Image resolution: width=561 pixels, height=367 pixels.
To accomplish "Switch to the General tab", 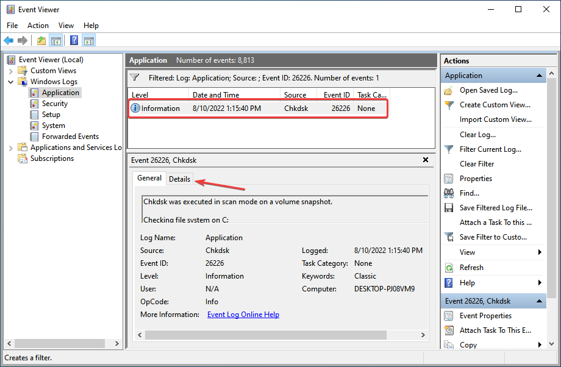I will pyautogui.click(x=149, y=178).
